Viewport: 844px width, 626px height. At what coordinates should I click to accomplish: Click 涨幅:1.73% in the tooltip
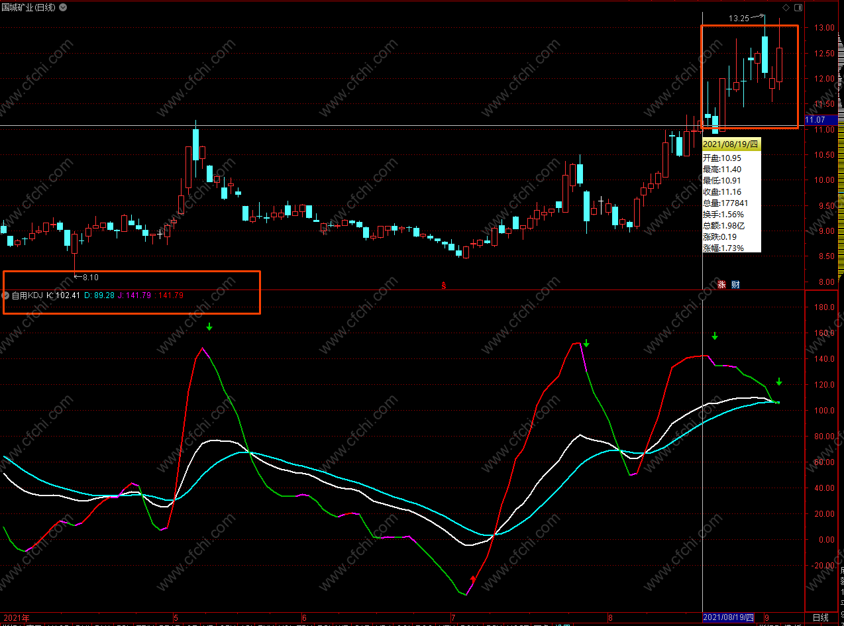click(x=723, y=248)
